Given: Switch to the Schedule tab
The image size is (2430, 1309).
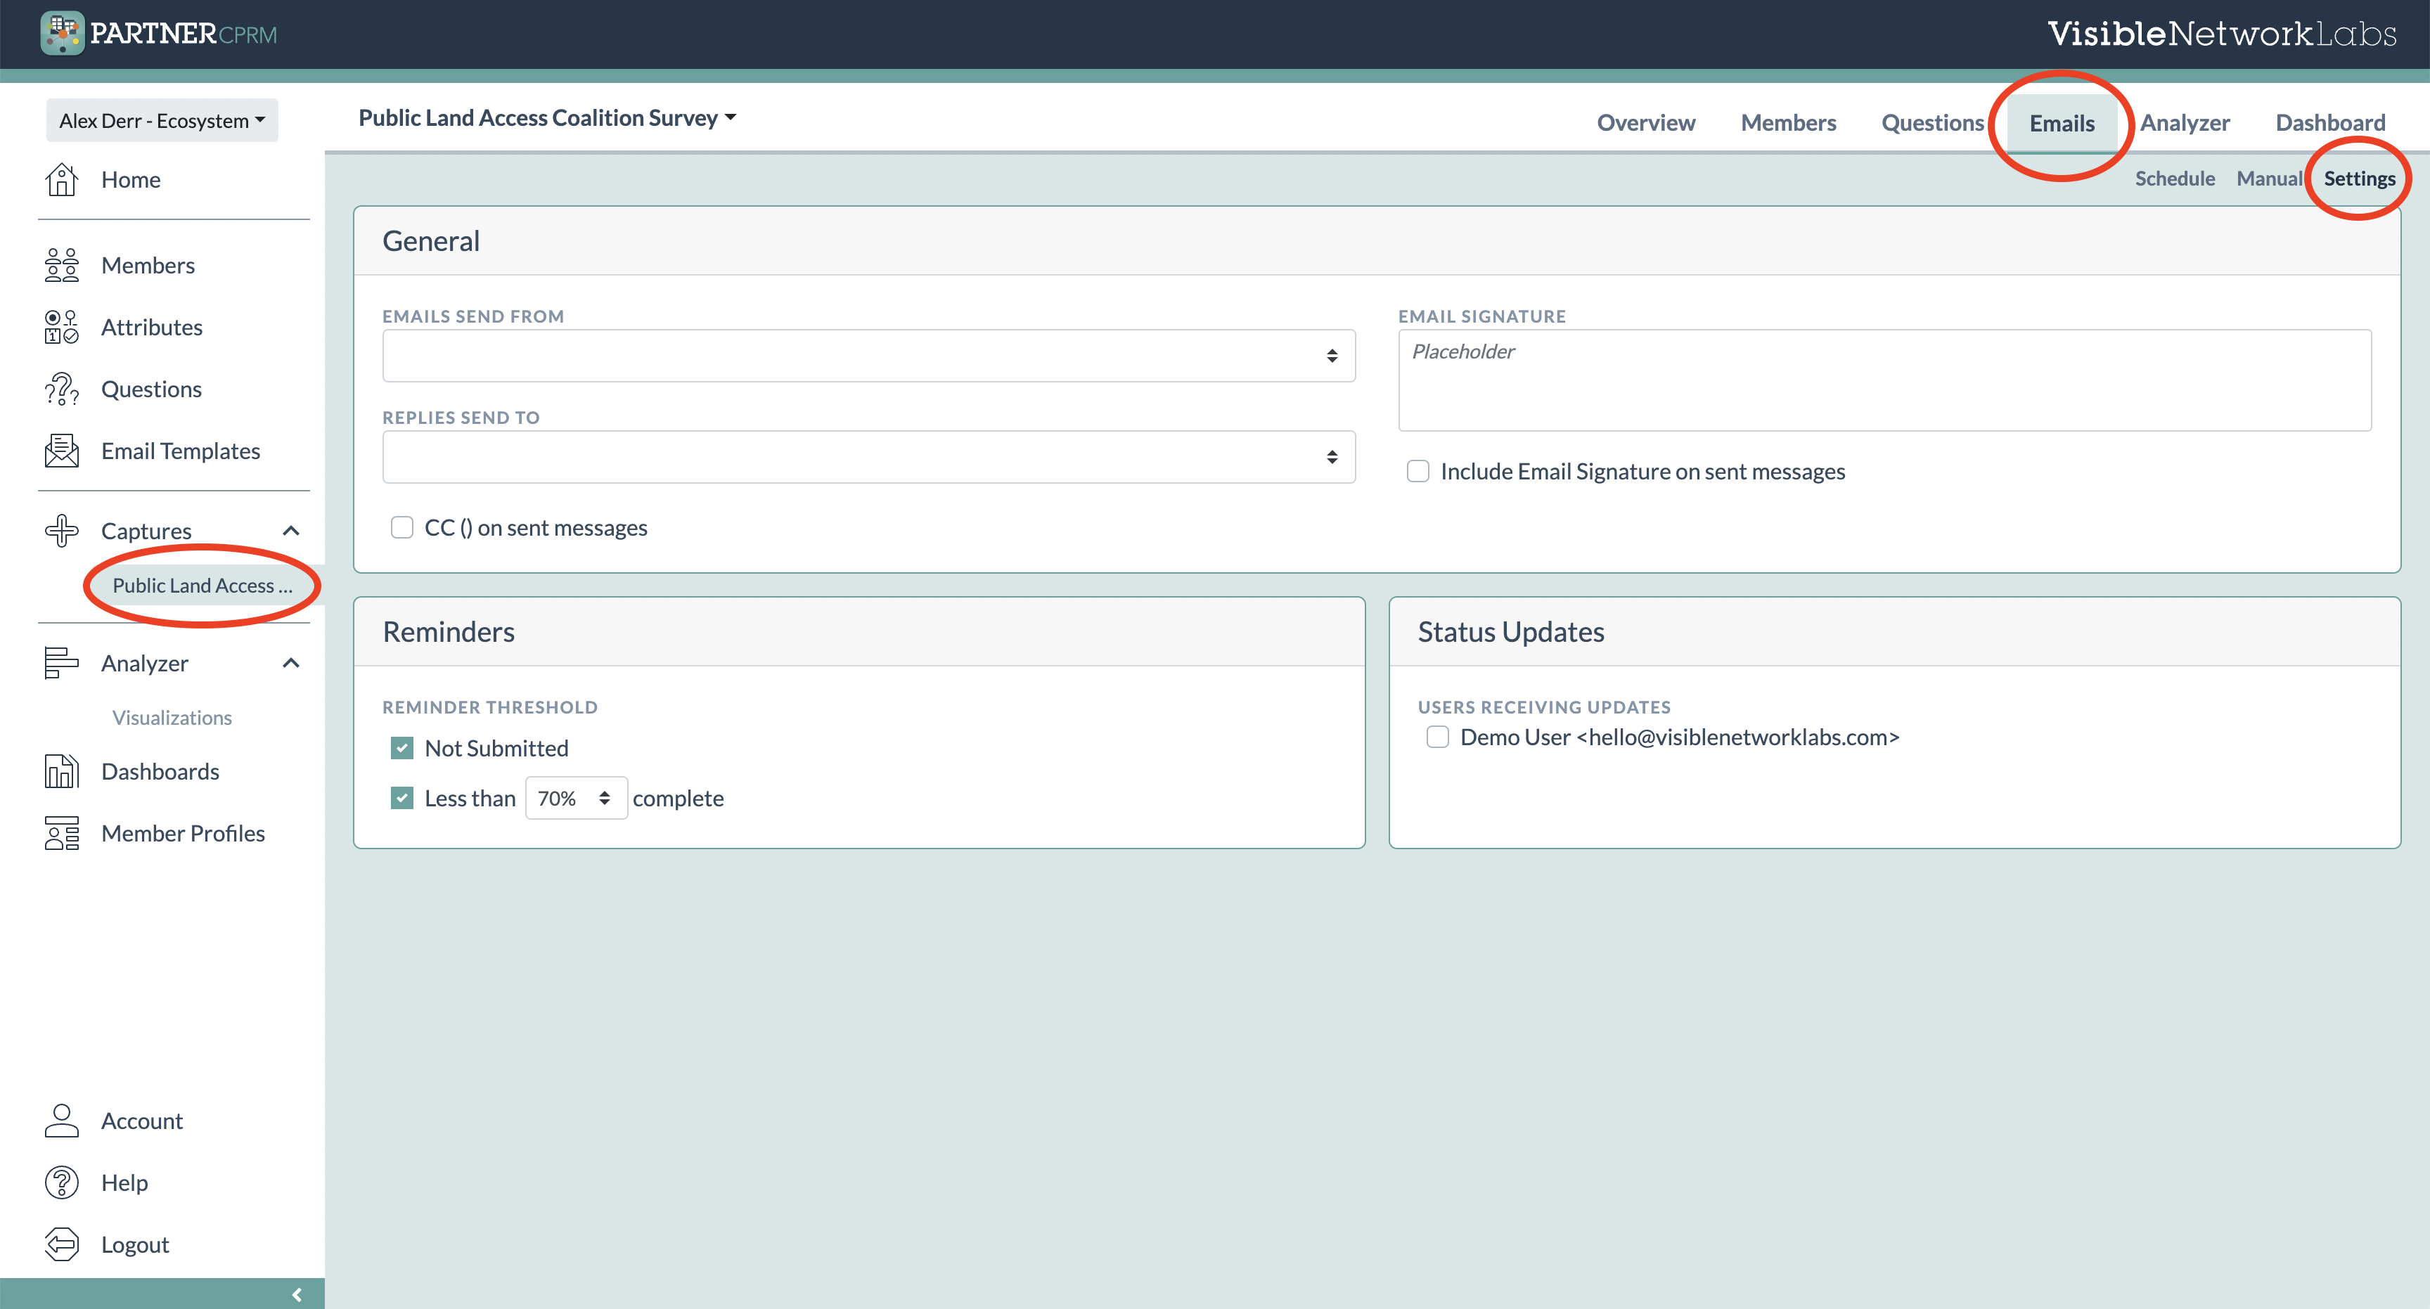Looking at the screenshot, I should pos(2174,179).
